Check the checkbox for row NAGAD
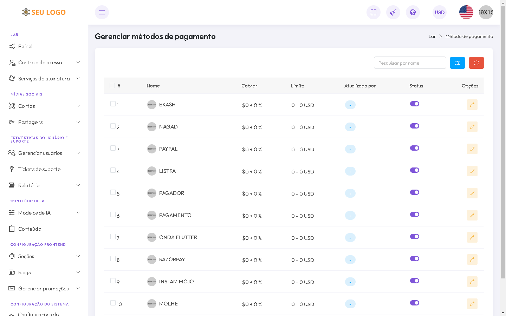The image size is (506, 316). [113, 126]
